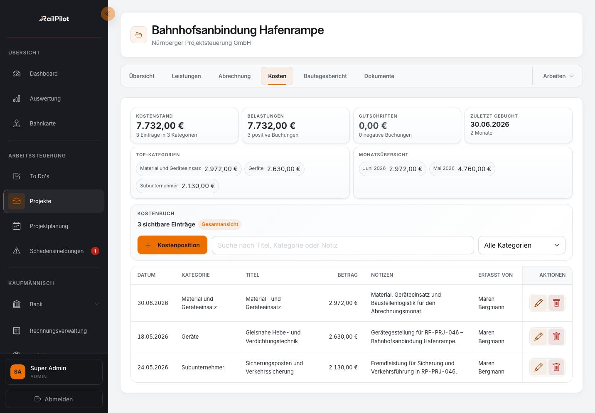The height and width of the screenshot is (413, 595).
Task: Click the Projektplanung calendar icon
Action: 17,226
